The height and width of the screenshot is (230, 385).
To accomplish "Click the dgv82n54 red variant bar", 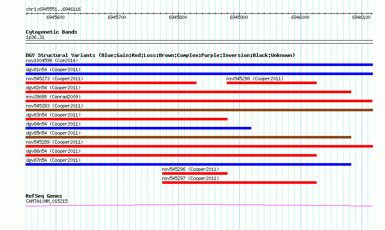I will (x=188, y=92).
